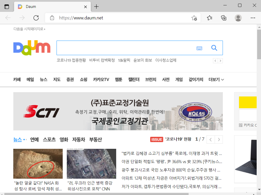This screenshot has width=261, height=195.
Task: Open the NASA Mars rock thumbnail
Action: [x=38, y=164]
